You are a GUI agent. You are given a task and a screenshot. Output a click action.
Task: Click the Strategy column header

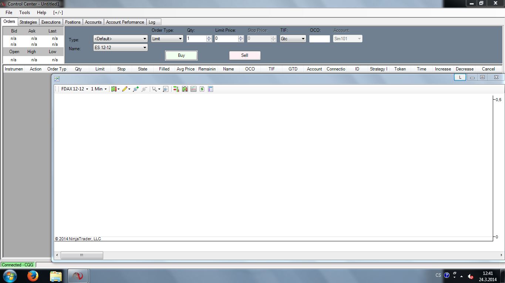[378, 69]
